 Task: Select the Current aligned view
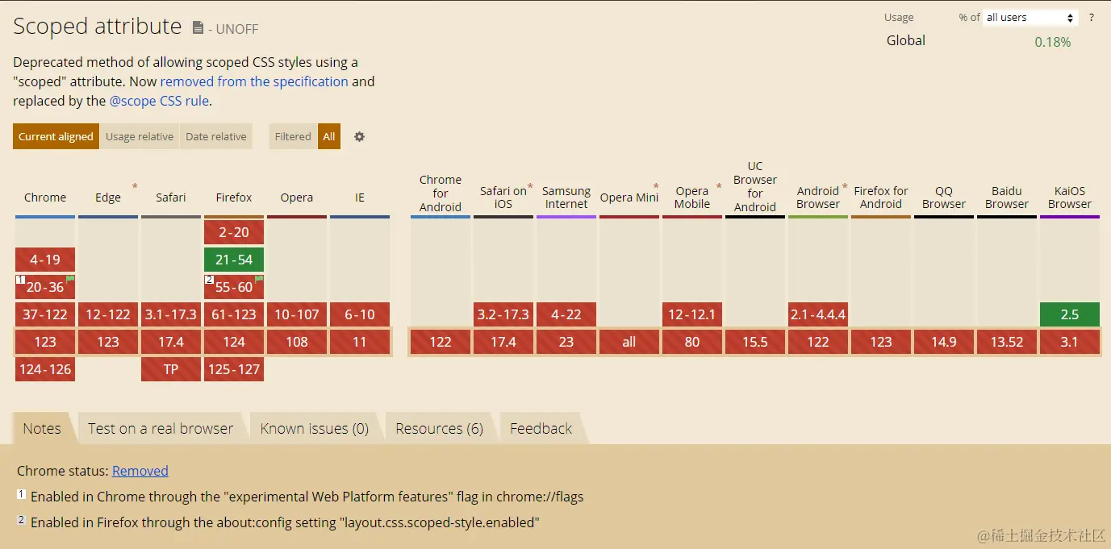pyautogui.click(x=56, y=137)
